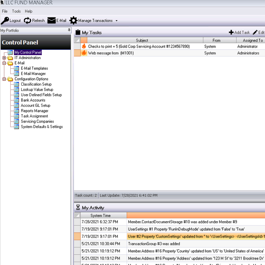The width and height of the screenshot is (265, 265).
Task: Open the Help menu
Action: coord(28,11)
